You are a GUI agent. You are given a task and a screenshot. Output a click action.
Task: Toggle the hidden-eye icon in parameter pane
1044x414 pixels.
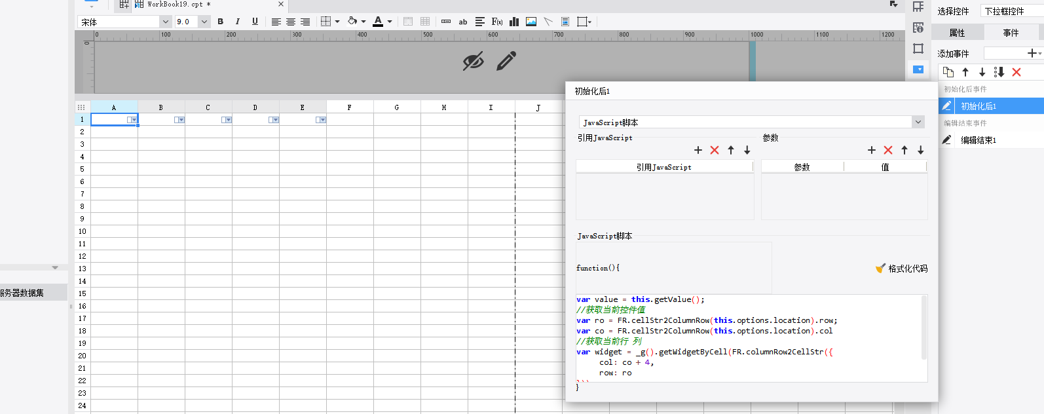(473, 61)
